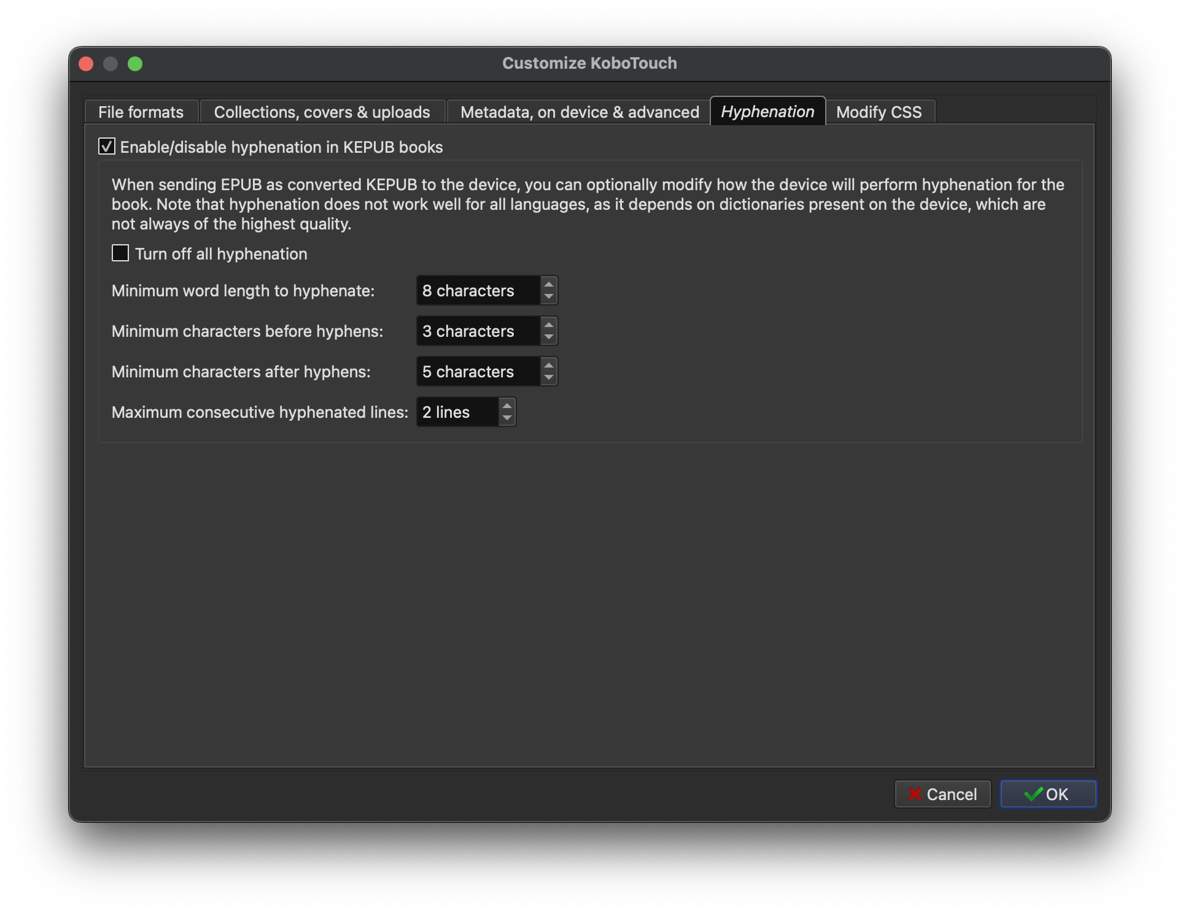Click the Cancel button
Viewport: 1180px width, 913px height.
coord(942,795)
